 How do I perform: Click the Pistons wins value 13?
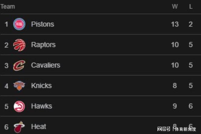point(175,24)
